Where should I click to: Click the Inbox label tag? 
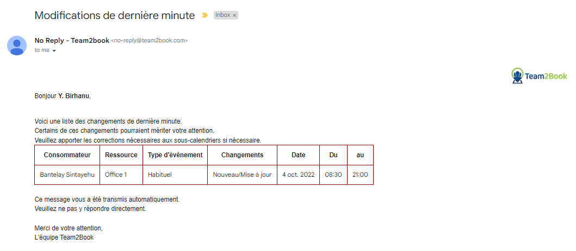pyautogui.click(x=226, y=15)
